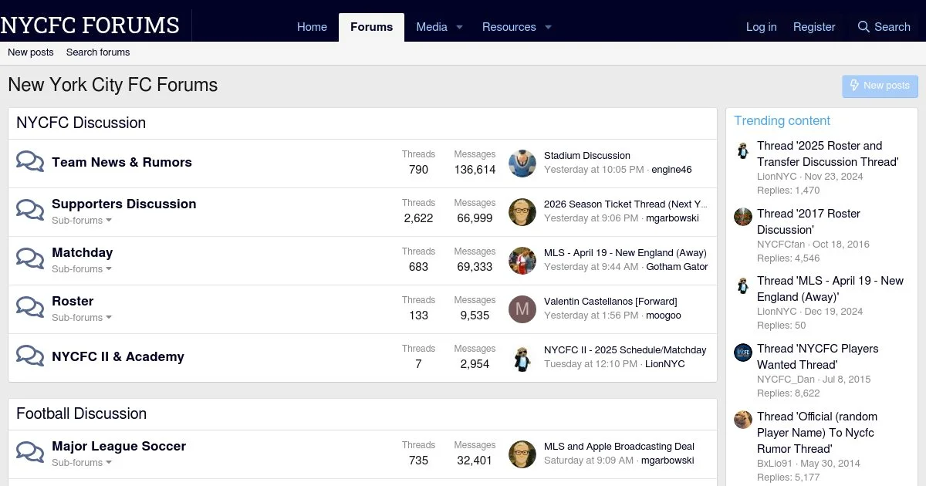
Task: Click the Register link
Action: 814,27
